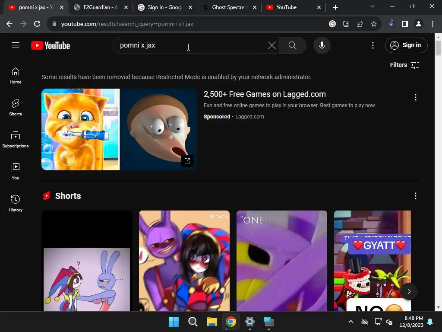Click the install app icon in address bar
This screenshot has height=332, width=442.
(346, 24)
